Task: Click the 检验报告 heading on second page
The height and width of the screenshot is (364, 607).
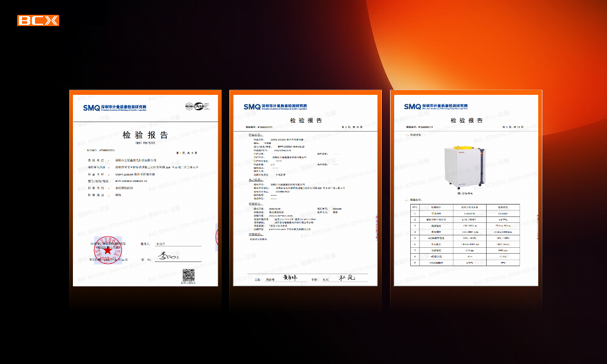Action: (306, 120)
